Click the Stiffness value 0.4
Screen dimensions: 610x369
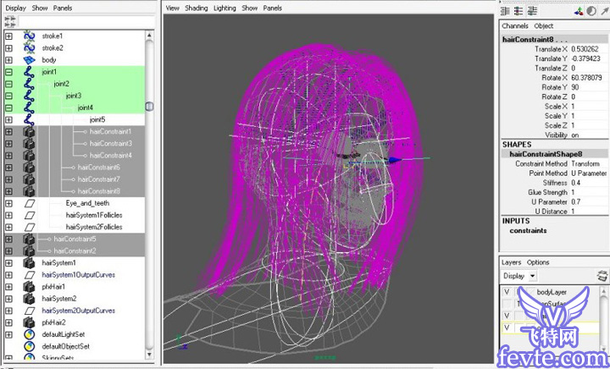coord(589,183)
